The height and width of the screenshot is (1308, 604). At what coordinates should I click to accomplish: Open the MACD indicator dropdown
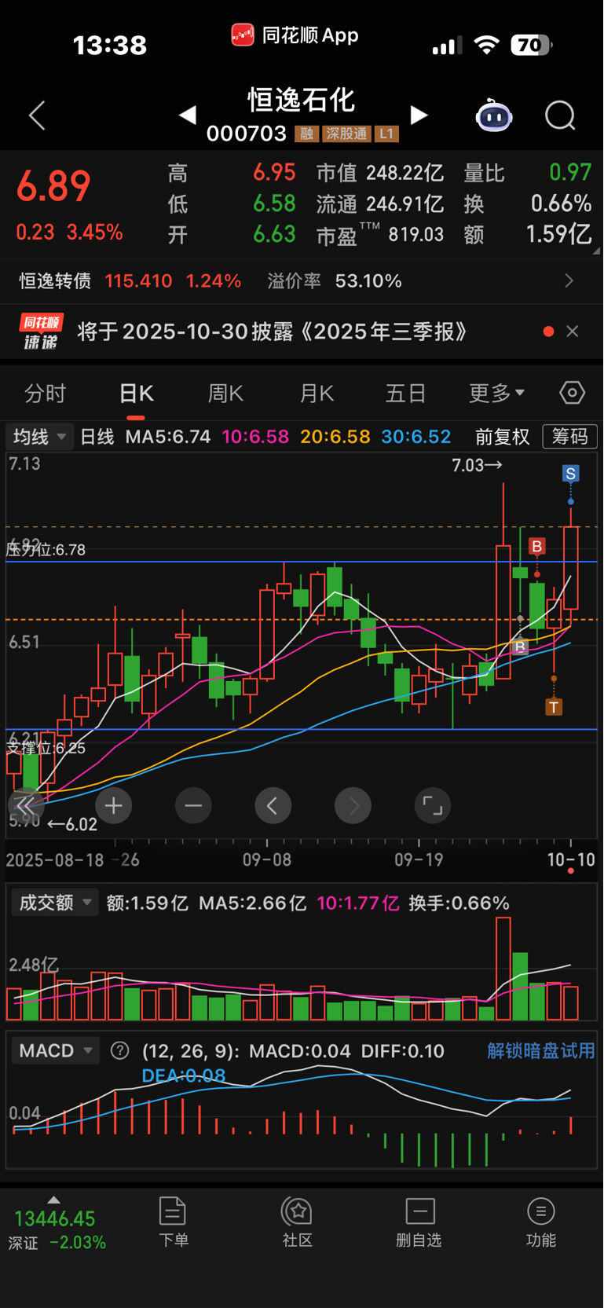[55, 1050]
